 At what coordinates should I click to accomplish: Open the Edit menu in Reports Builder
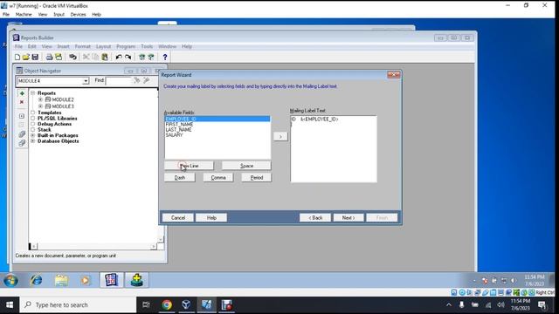coord(32,46)
